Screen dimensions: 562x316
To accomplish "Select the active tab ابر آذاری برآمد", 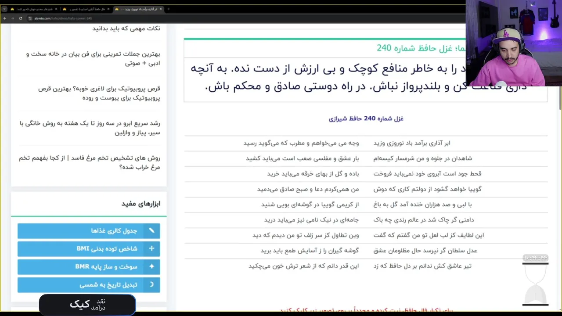I will (138, 9).
